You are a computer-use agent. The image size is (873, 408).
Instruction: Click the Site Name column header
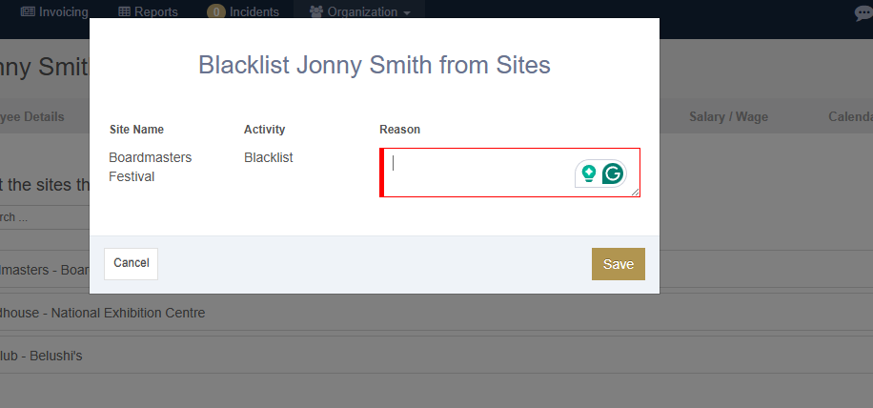coord(136,130)
